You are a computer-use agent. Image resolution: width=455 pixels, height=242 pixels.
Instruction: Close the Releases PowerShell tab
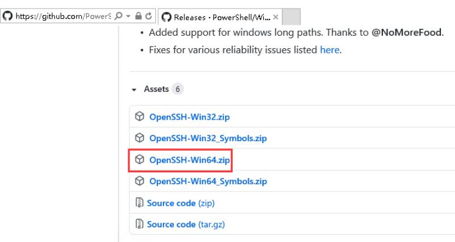(276, 17)
